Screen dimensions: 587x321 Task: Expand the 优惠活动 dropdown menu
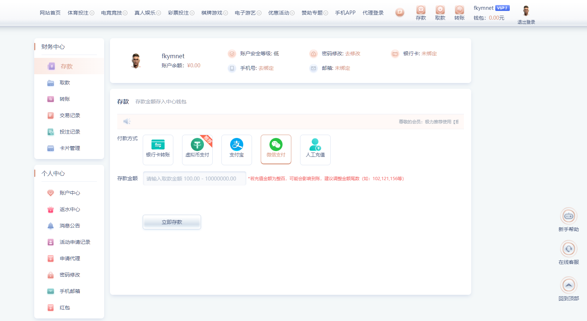tap(281, 13)
